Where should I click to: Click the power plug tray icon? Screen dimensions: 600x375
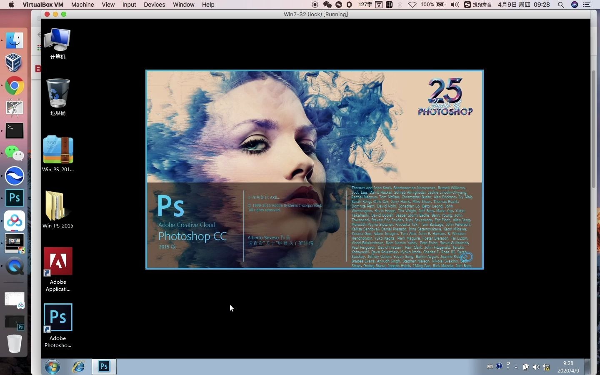tap(526, 367)
